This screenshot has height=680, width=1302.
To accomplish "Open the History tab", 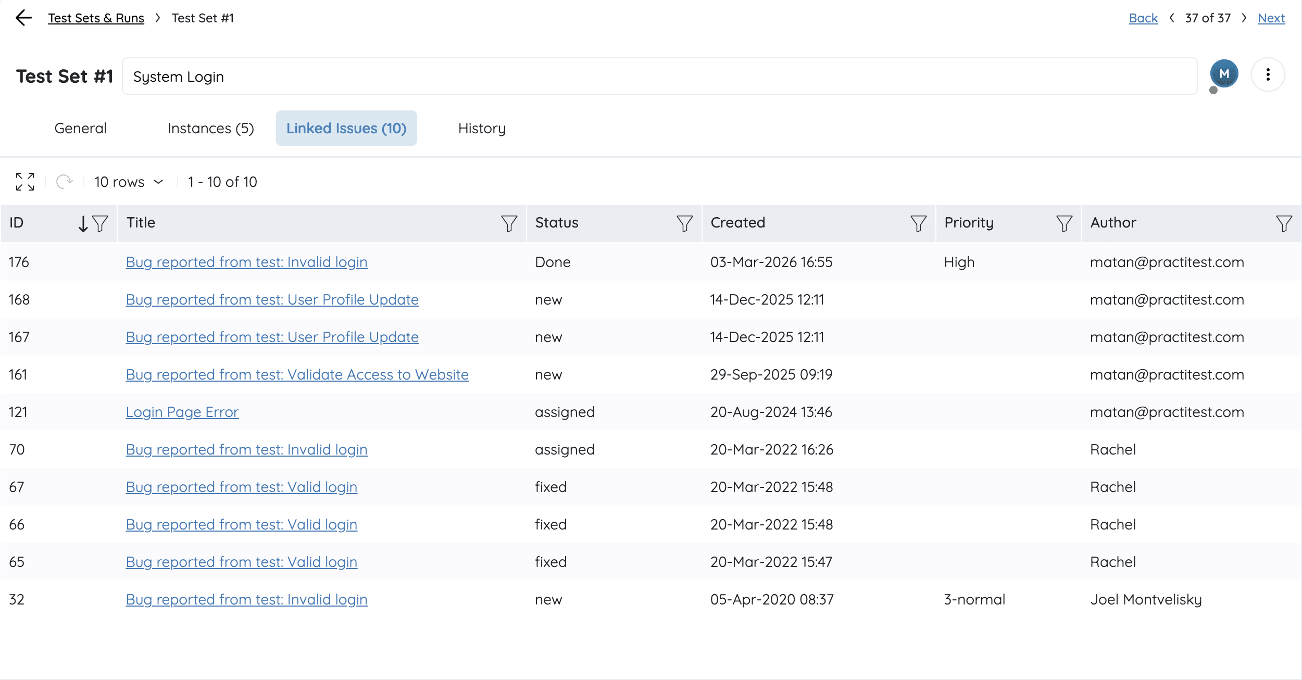I will (482, 128).
